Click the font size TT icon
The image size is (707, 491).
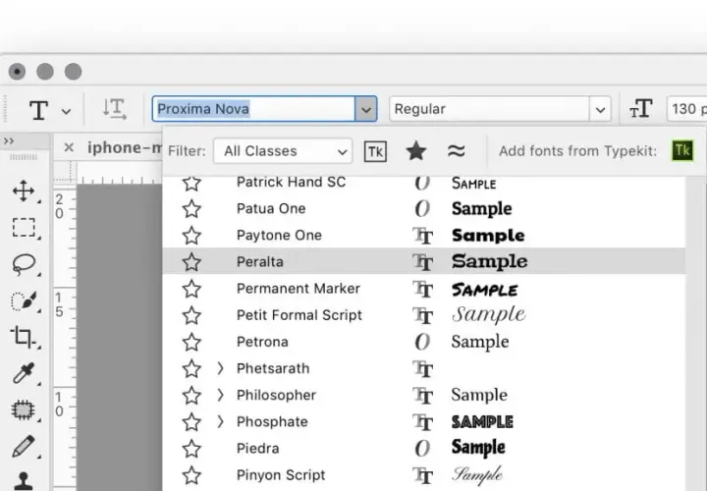click(x=640, y=109)
